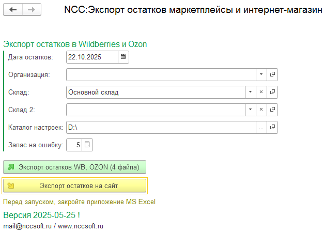Viewport: 324px width, 232px height.
Task: Clear the Склад 2 field value
Action: [261, 110]
